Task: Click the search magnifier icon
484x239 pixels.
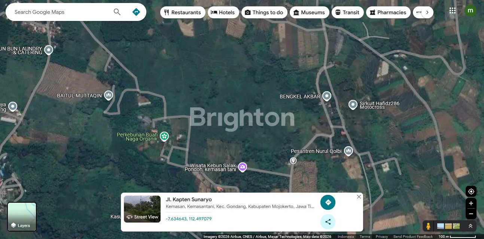Action: tap(117, 12)
